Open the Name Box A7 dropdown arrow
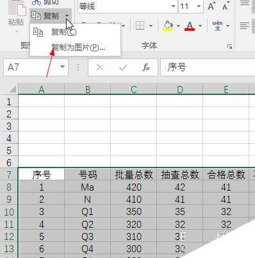The width and height of the screenshot is (255, 258). [x=62, y=67]
